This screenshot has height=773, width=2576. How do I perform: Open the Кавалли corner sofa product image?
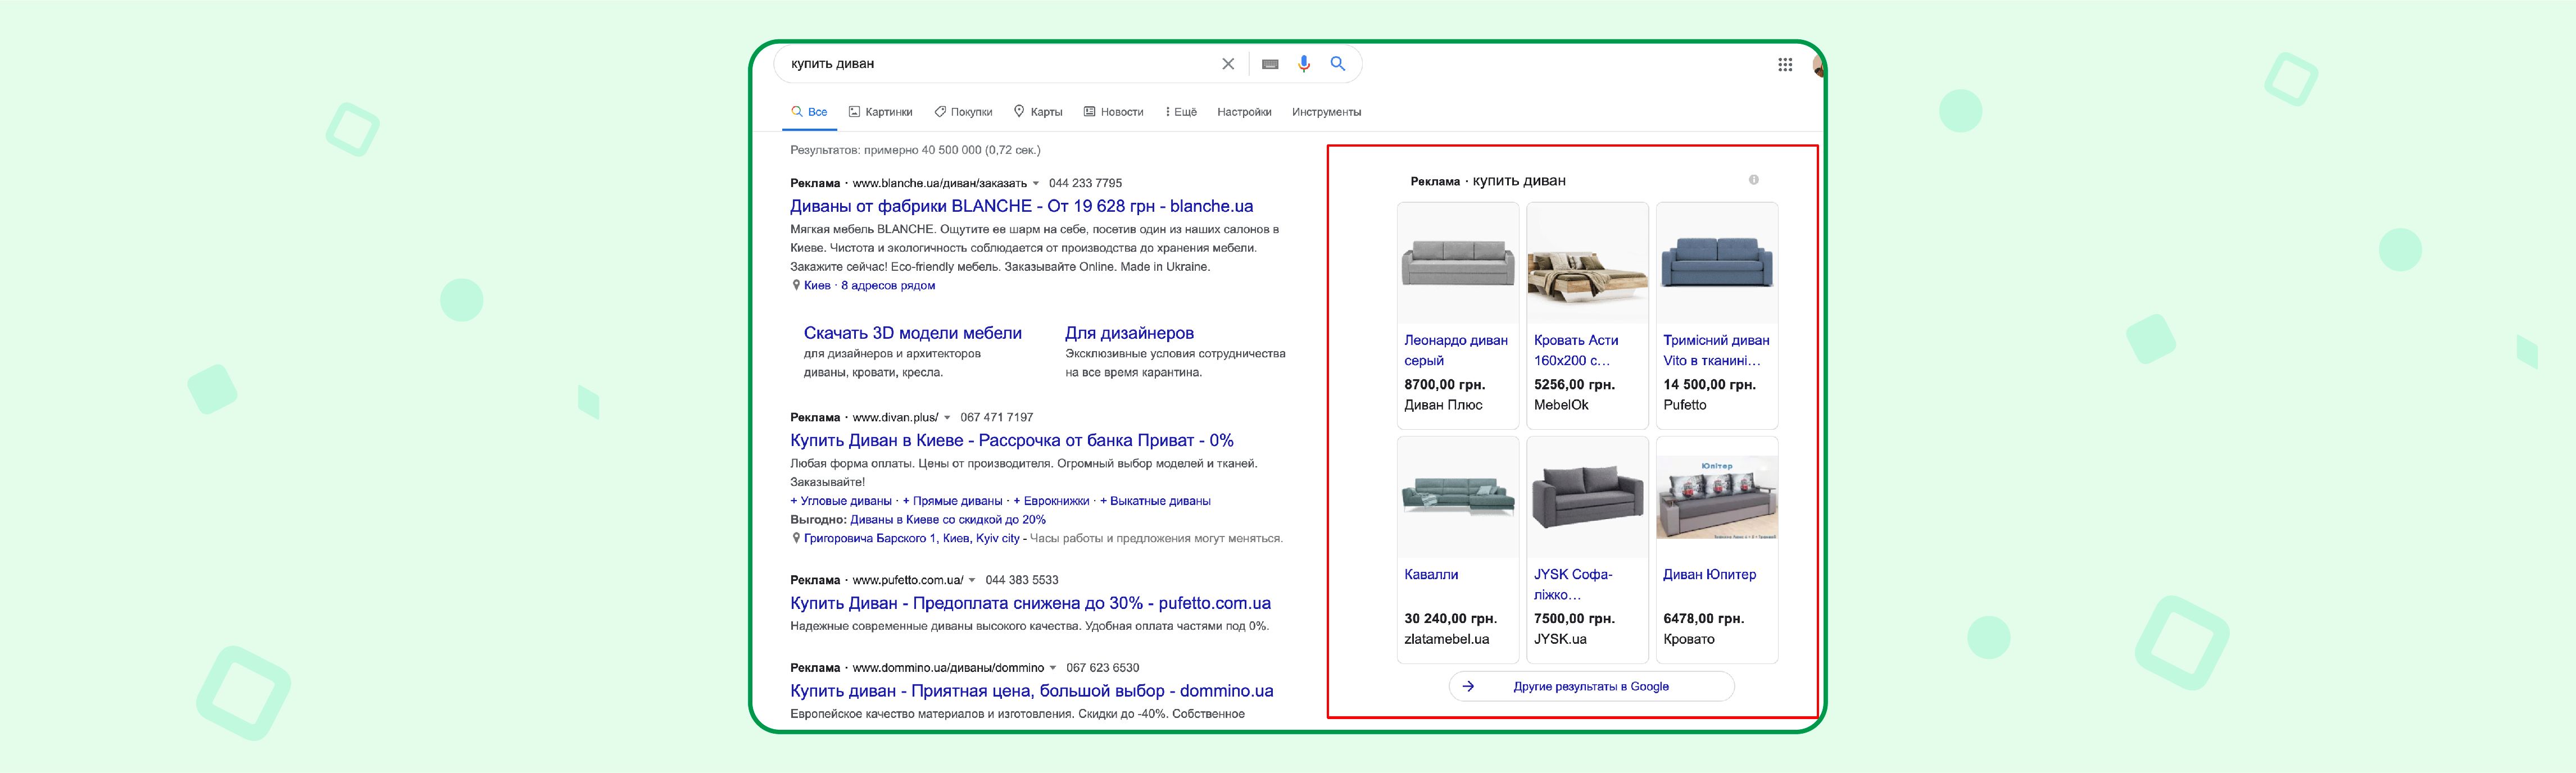click(x=1458, y=497)
